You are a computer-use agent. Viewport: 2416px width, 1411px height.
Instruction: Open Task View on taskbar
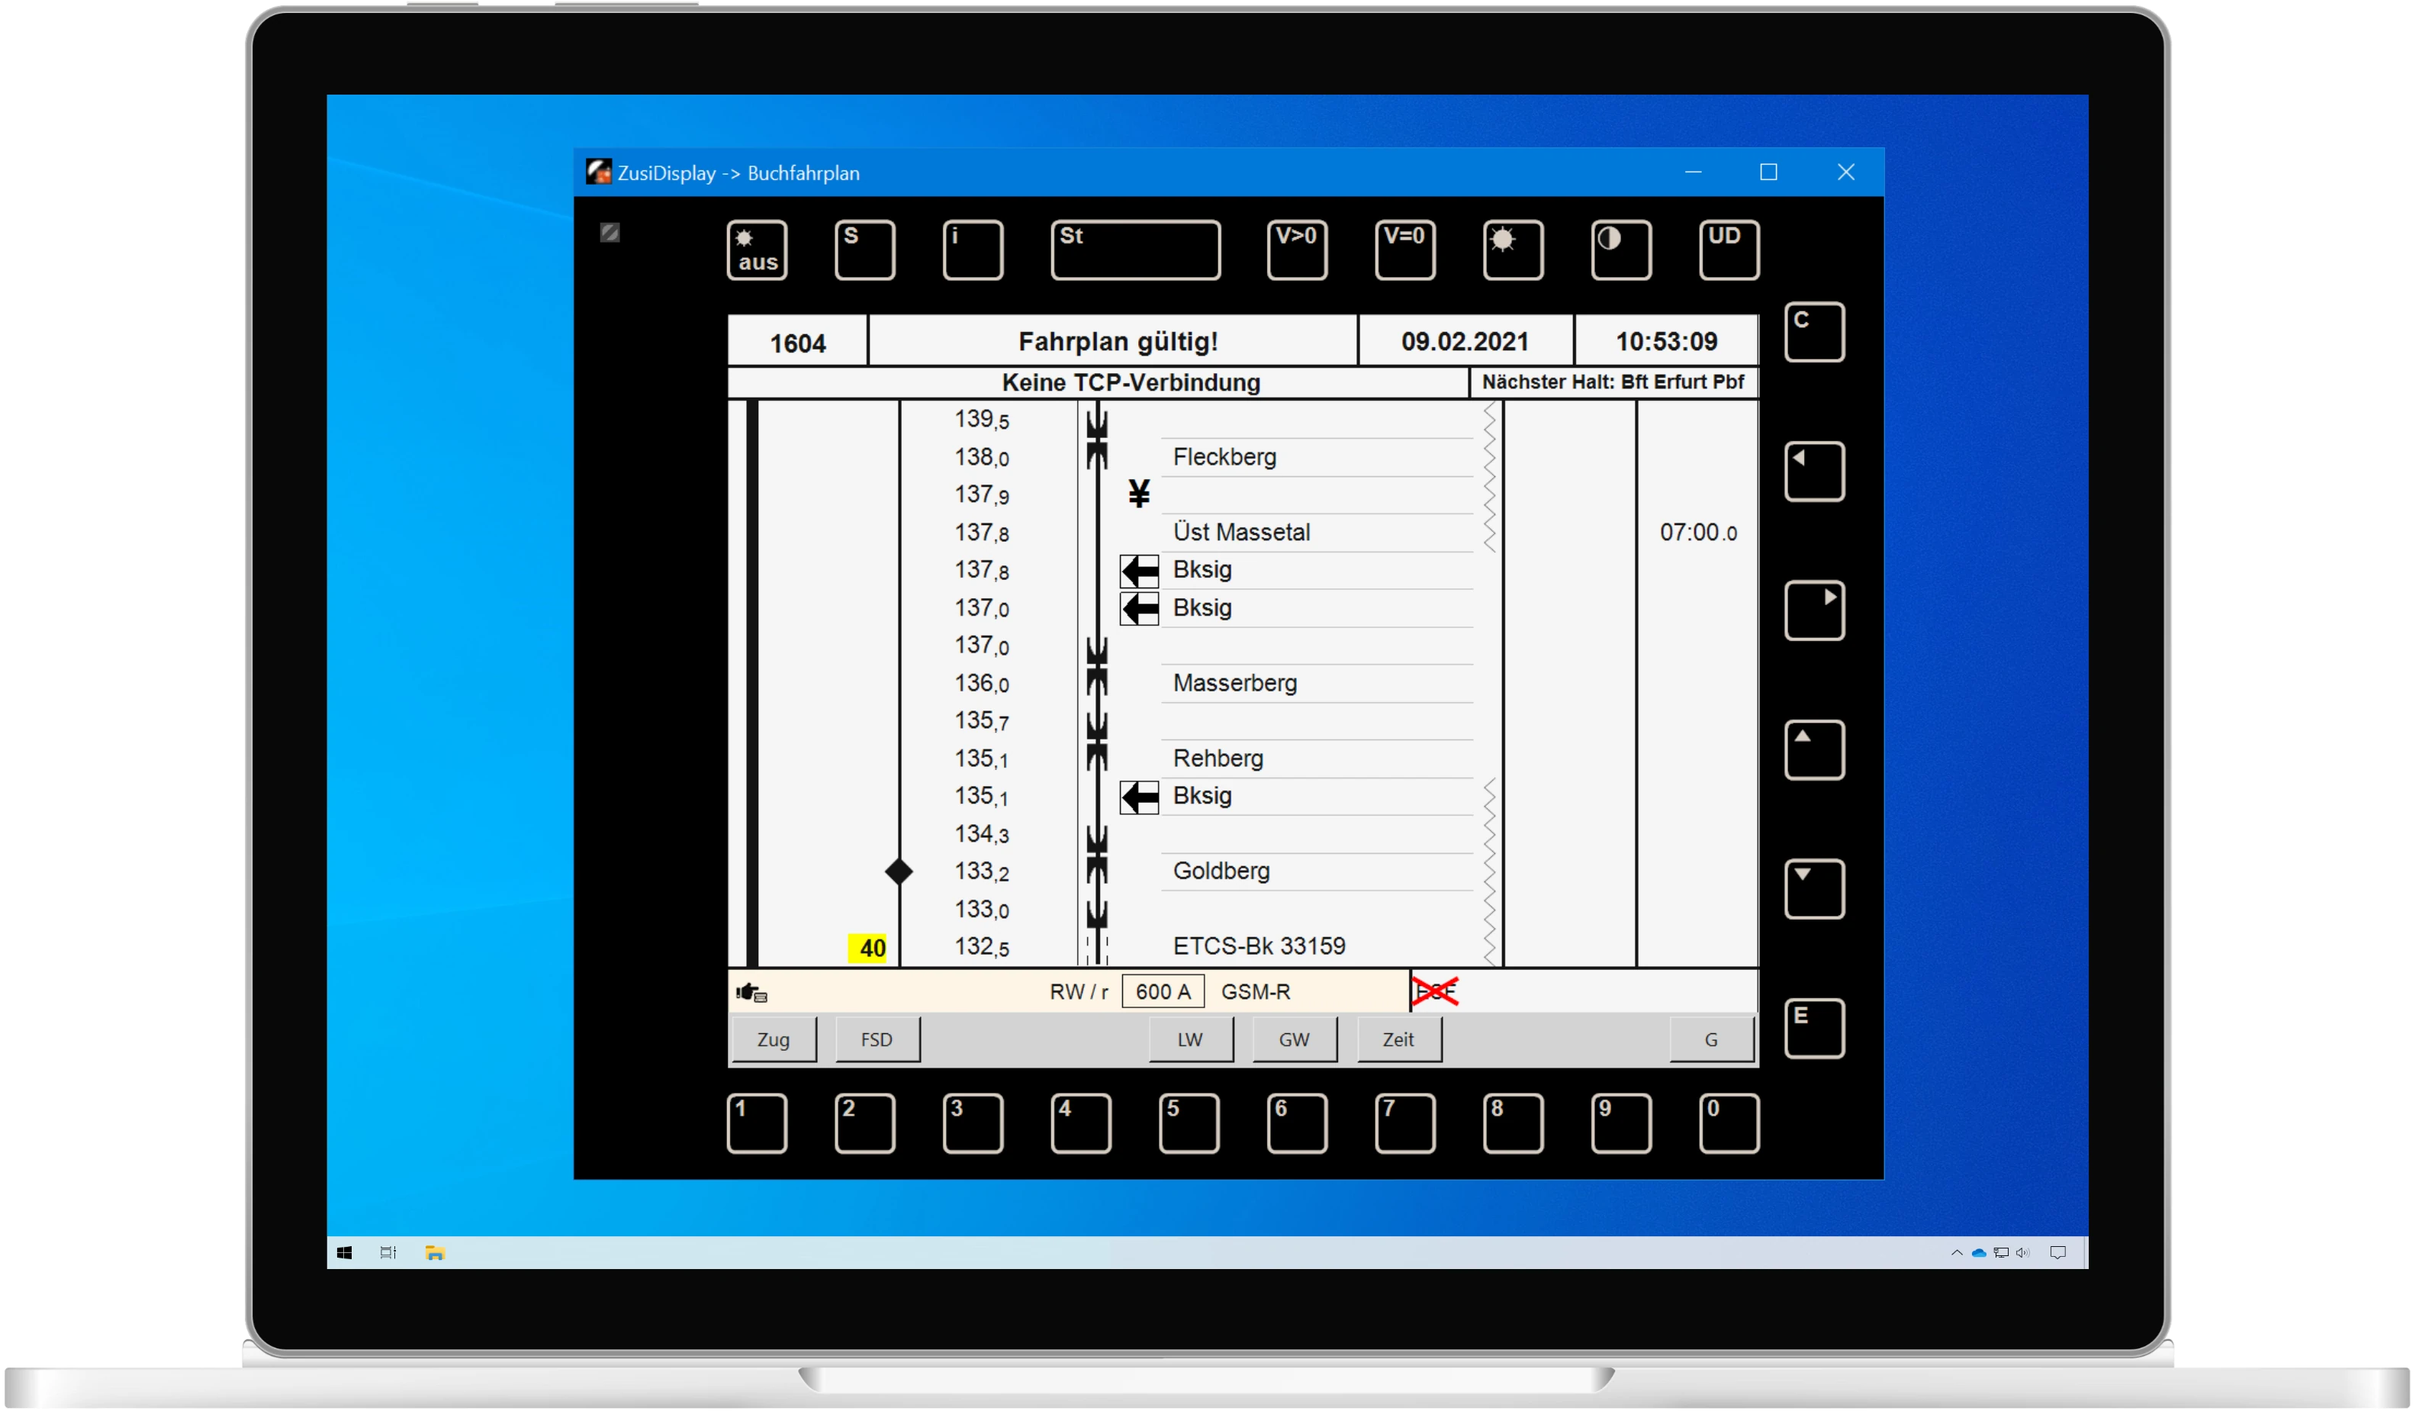pos(388,1253)
